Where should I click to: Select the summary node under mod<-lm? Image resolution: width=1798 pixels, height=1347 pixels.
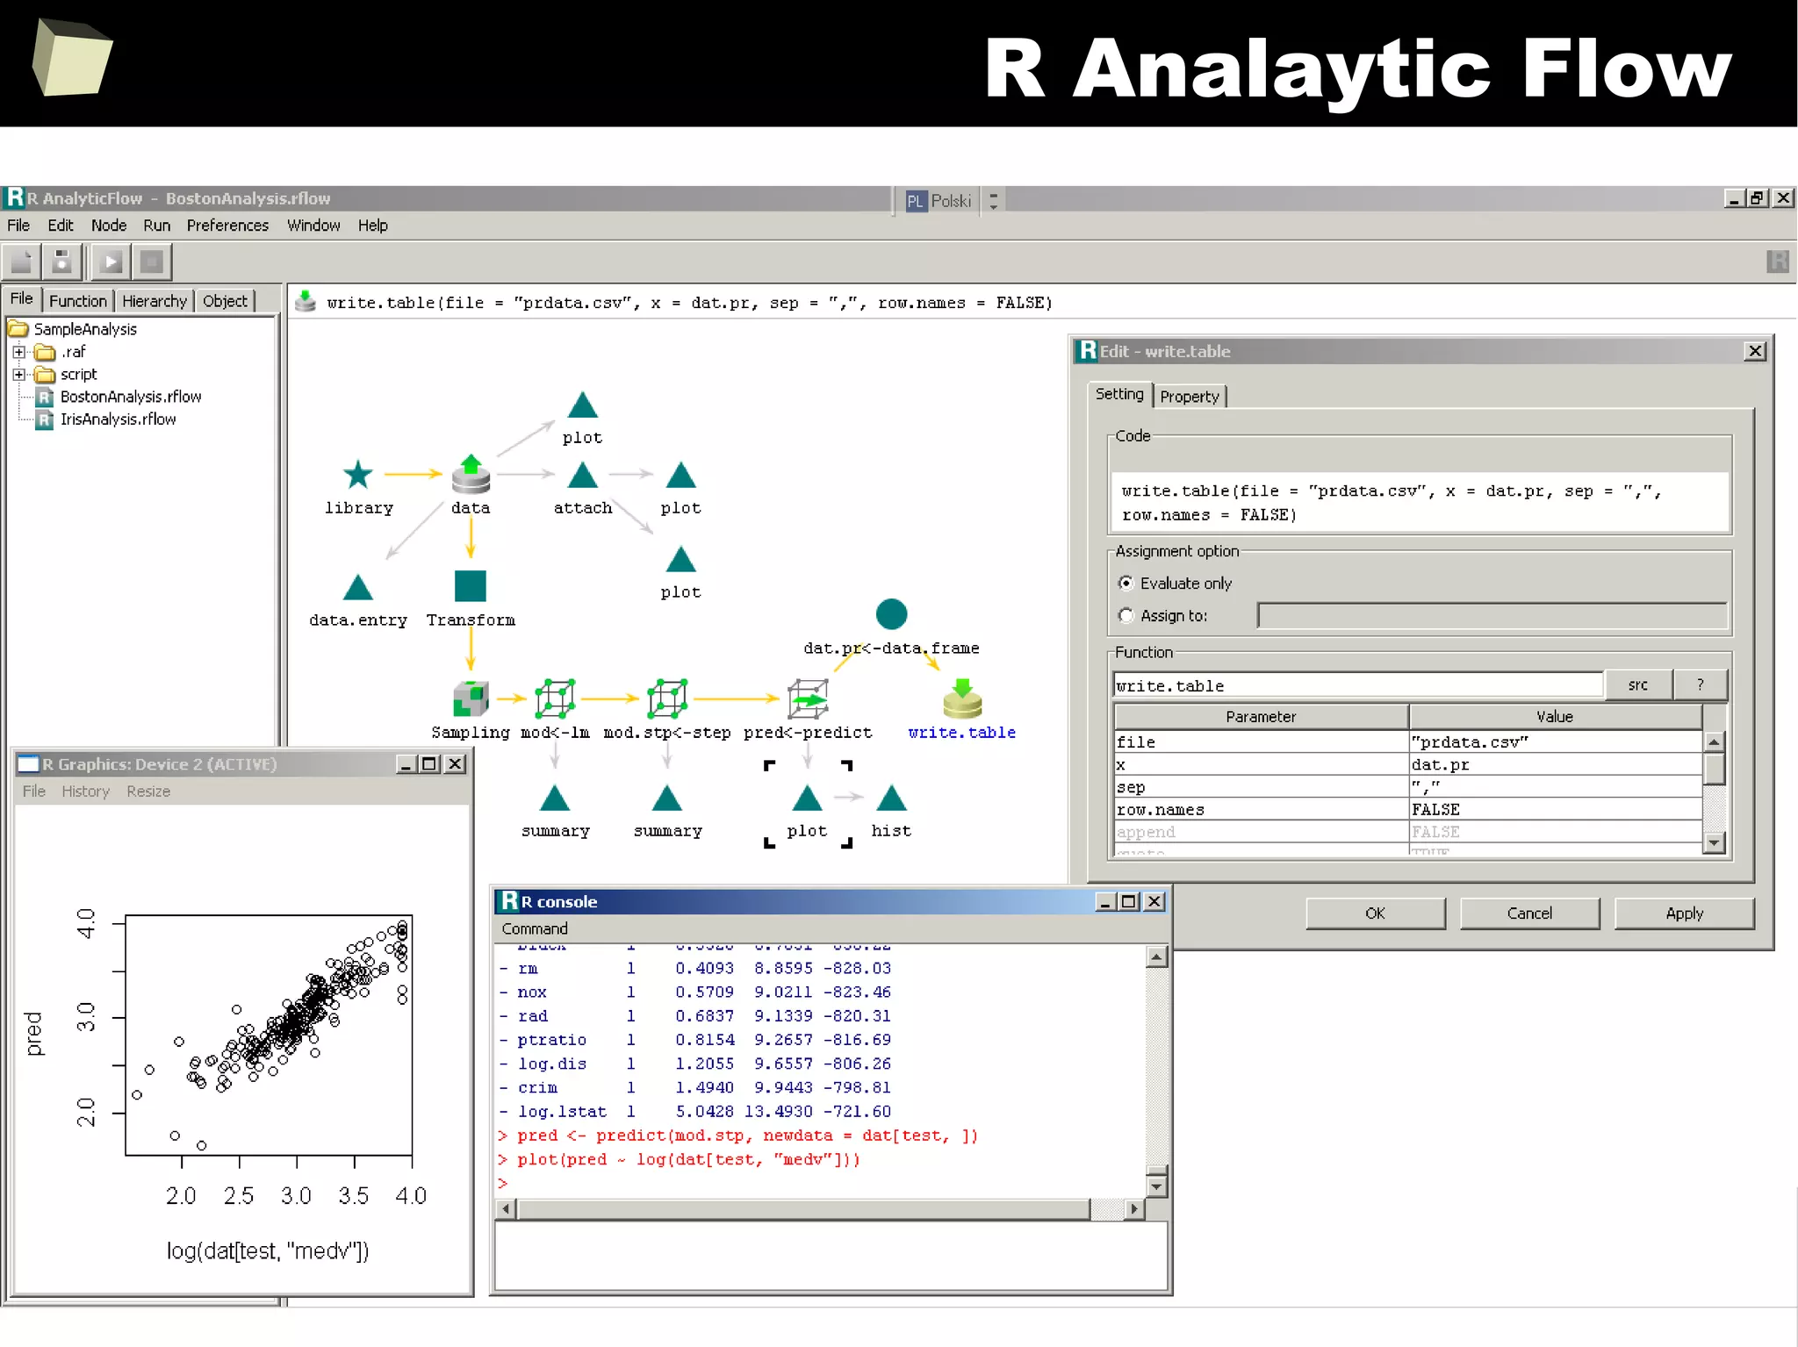click(555, 798)
